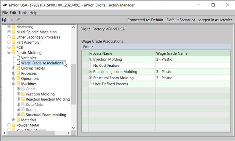
Task: Click the Multi-Spindle Machining folder icon
Action: [x=14, y=32]
